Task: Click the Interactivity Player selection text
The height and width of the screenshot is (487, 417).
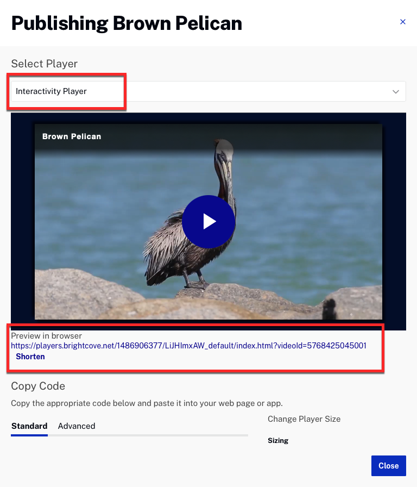Action: 52,91
